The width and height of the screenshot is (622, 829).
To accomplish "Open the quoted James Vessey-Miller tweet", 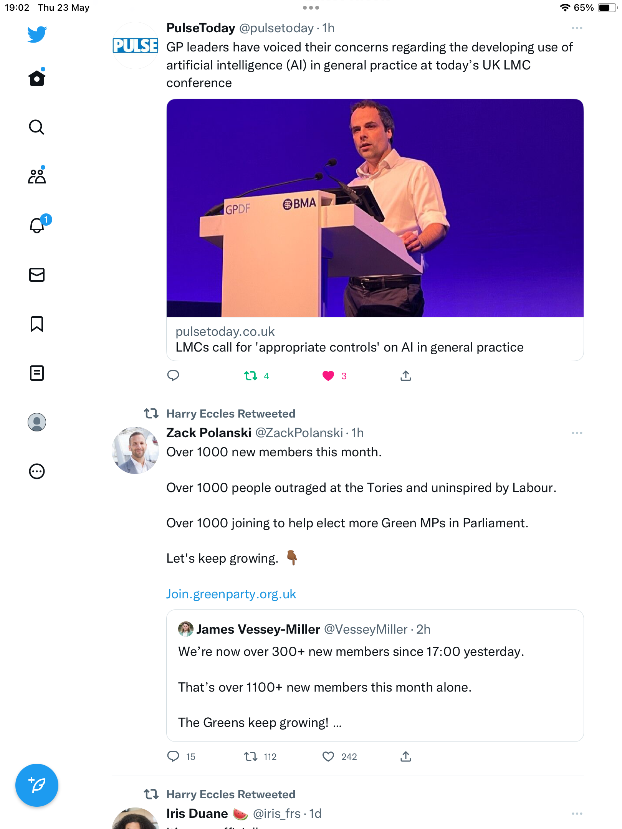I will point(375,675).
